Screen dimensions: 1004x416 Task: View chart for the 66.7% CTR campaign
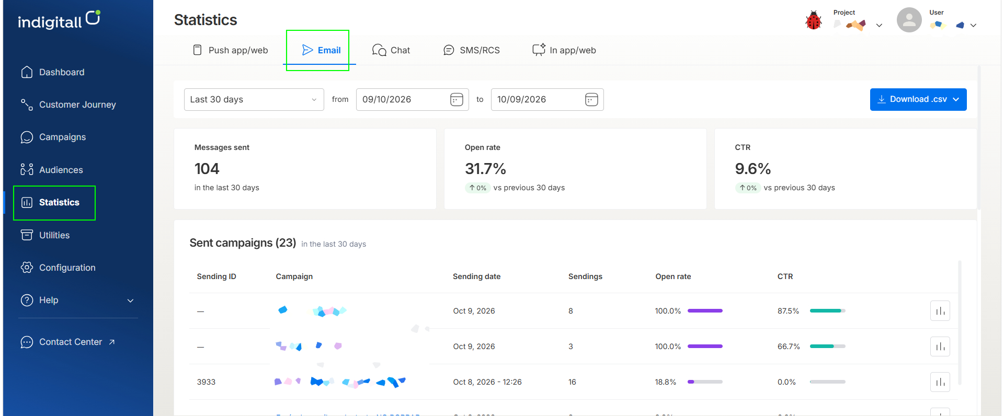coord(940,346)
